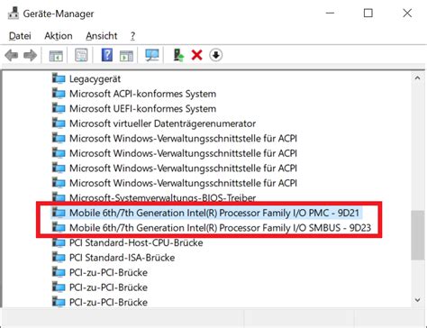The height and width of the screenshot is (328, 427).
Task: Toggle the action pane toolbar icon
Action: click(126, 55)
